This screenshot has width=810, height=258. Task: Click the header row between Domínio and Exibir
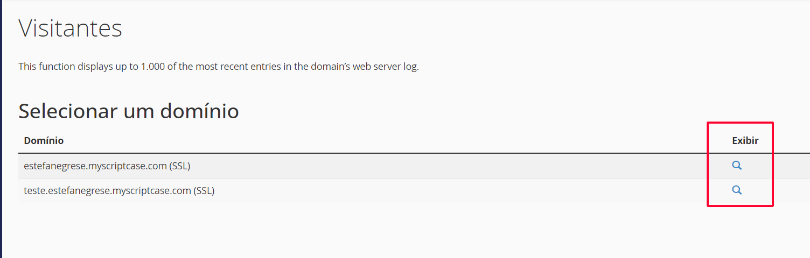click(x=399, y=140)
